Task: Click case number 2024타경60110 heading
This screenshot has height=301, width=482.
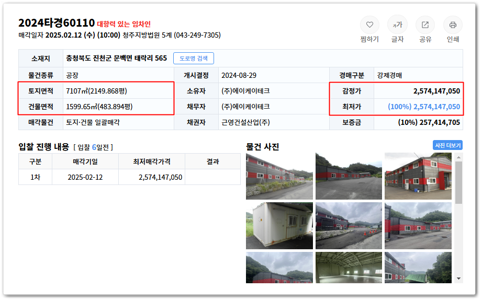Action: click(x=57, y=23)
